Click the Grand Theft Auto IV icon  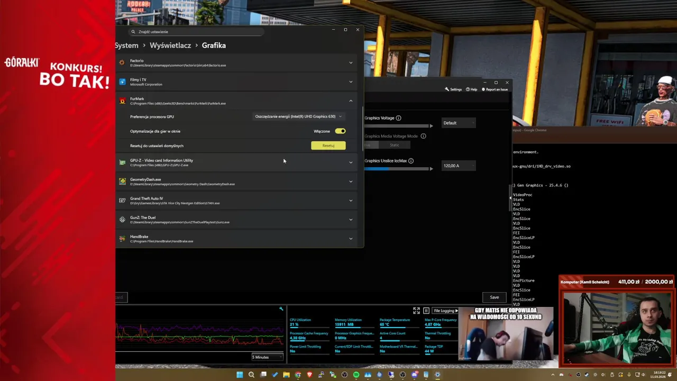[122, 201]
